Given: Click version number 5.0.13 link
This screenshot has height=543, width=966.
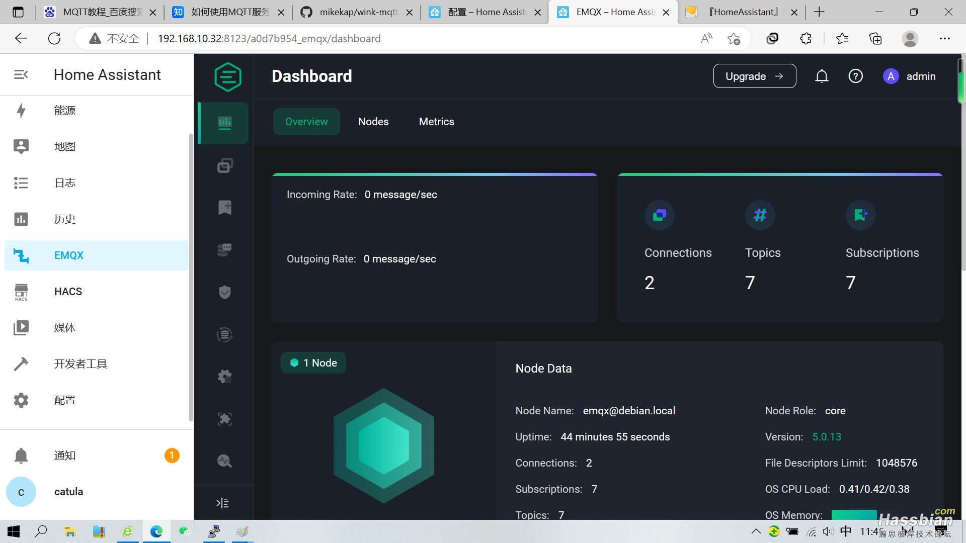Looking at the screenshot, I should (x=827, y=437).
